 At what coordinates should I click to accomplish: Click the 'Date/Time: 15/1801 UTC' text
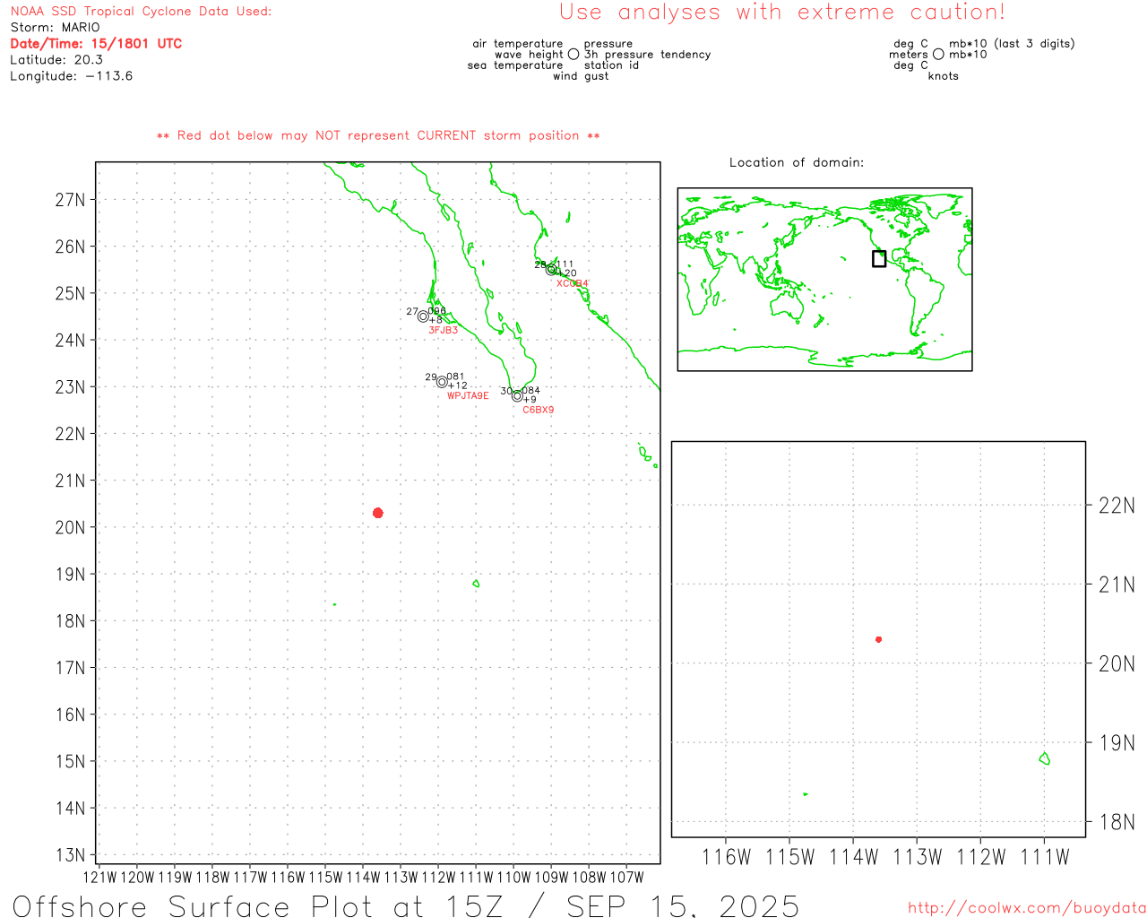[96, 43]
